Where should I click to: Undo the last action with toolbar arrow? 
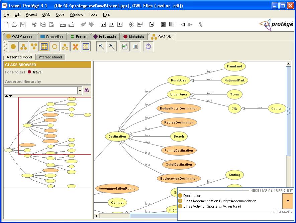pyautogui.click(x=83, y=24)
